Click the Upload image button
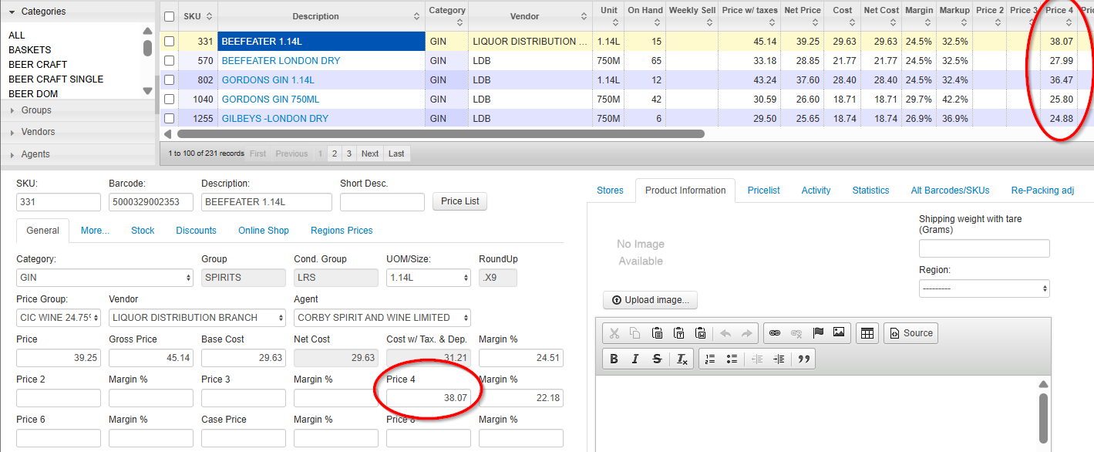Screen dimensions: 1094x452 (650, 300)
